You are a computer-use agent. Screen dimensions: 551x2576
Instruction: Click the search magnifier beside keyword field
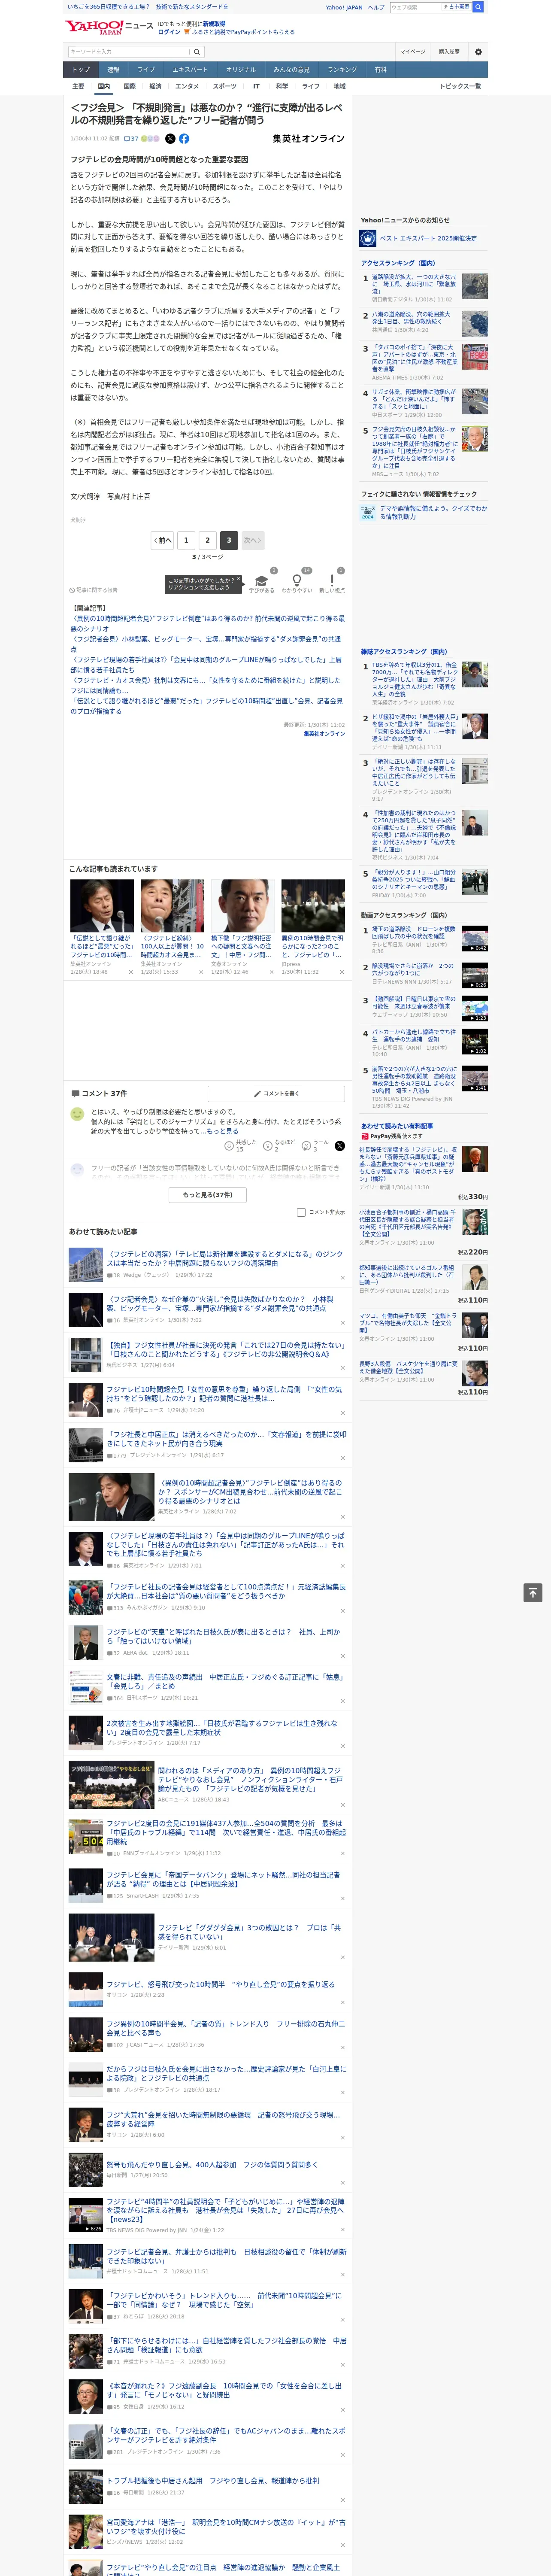(197, 52)
